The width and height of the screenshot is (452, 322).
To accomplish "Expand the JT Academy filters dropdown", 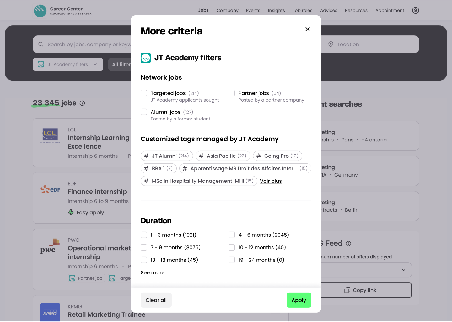I will 68,64.
